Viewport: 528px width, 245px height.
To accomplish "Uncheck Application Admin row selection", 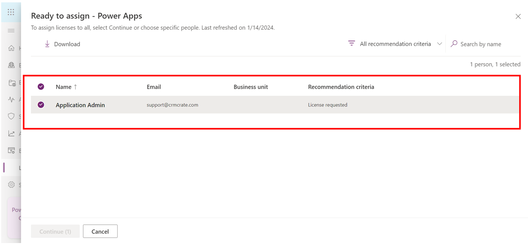I will pos(41,105).
